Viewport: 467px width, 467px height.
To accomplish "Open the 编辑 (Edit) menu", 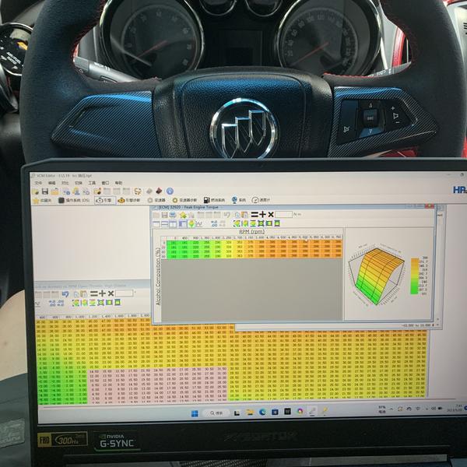I will click(51, 183).
